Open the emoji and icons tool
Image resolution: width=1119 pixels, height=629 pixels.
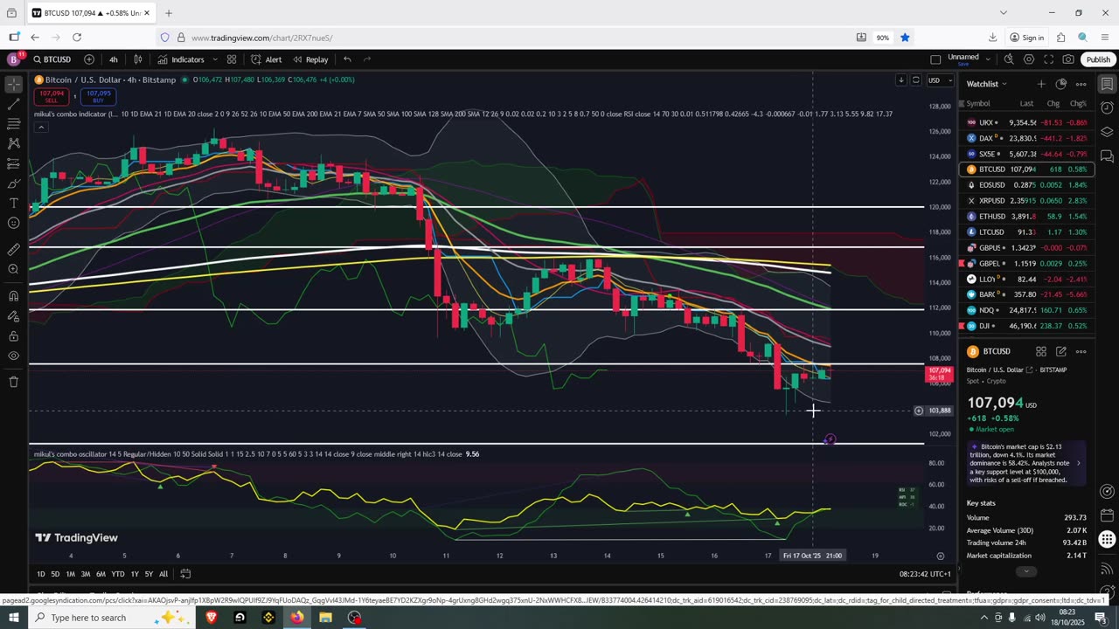[14, 223]
